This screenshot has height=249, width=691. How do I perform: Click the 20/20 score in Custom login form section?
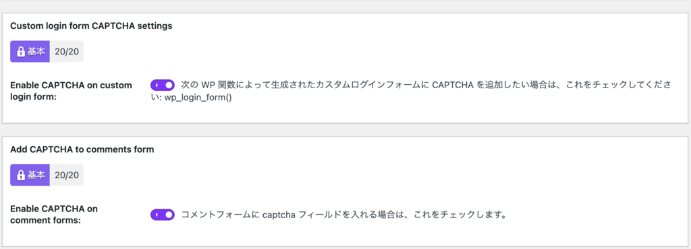pos(67,52)
